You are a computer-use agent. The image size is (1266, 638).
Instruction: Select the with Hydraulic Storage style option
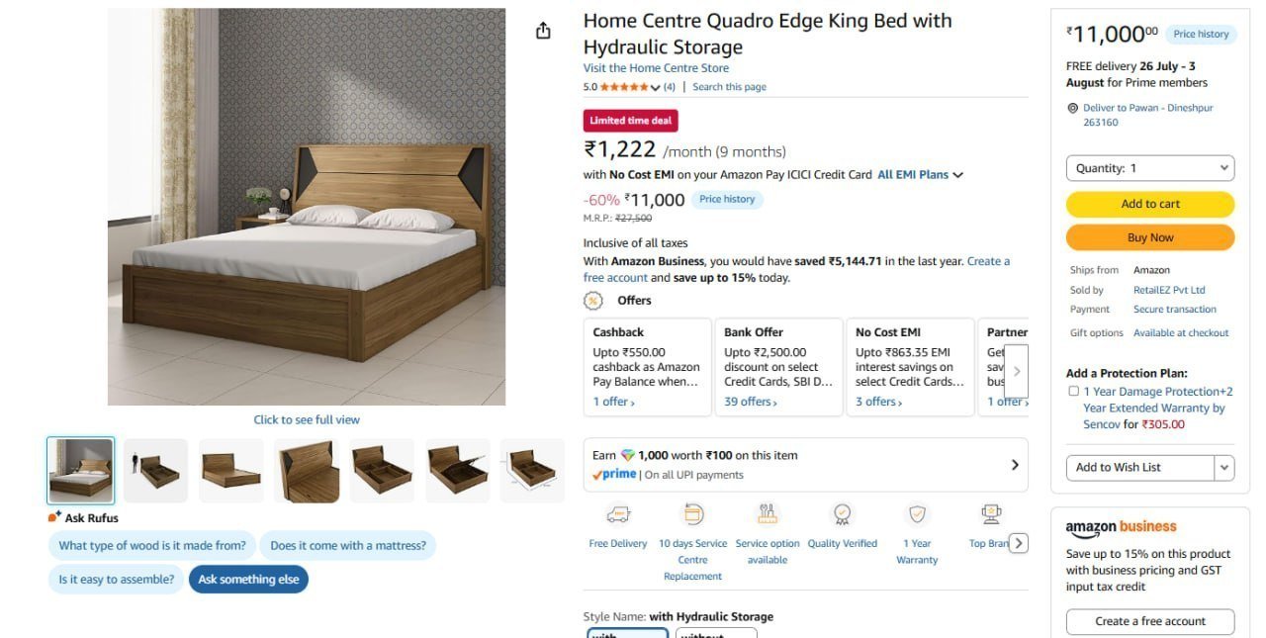(x=628, y=633)
